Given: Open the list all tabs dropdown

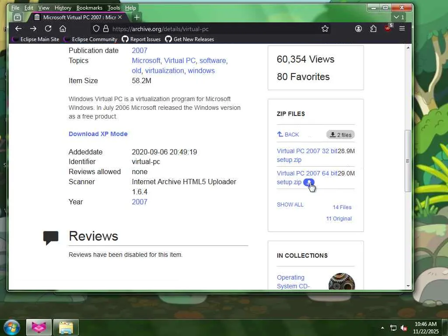Looking at the screenshot, I should (399, 17).
